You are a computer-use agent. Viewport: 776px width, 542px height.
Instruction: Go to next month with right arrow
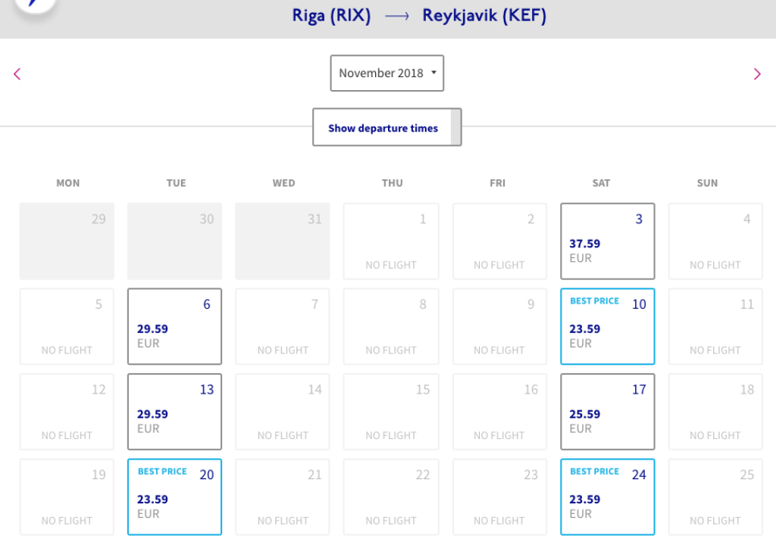756,73
